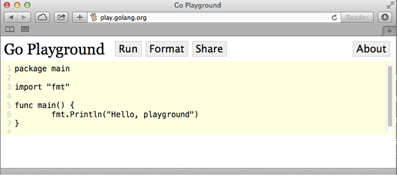Click the play.golang.org address field
This screenshot has height=175, width=397.
coord(211,18)
